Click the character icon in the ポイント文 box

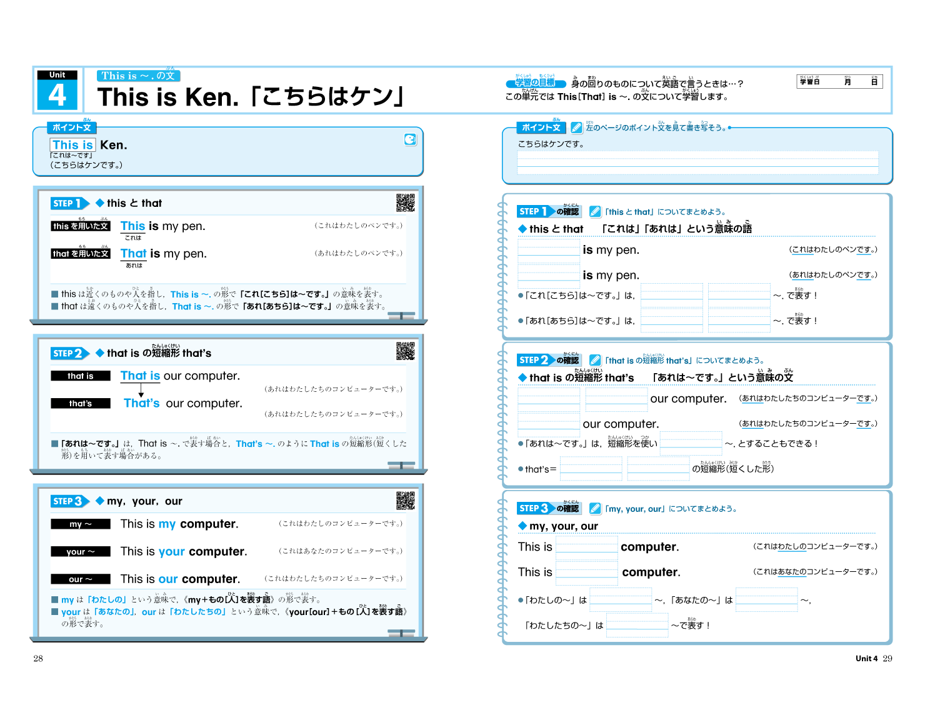click(410, 139)
